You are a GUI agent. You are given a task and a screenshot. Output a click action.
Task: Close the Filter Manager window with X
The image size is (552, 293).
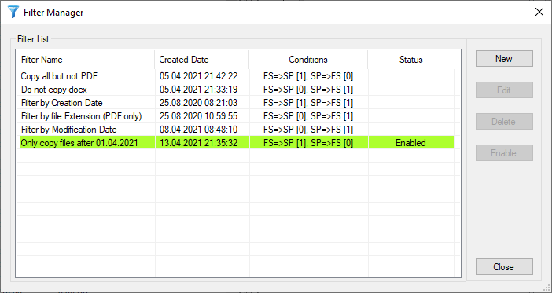pos(539,13)
